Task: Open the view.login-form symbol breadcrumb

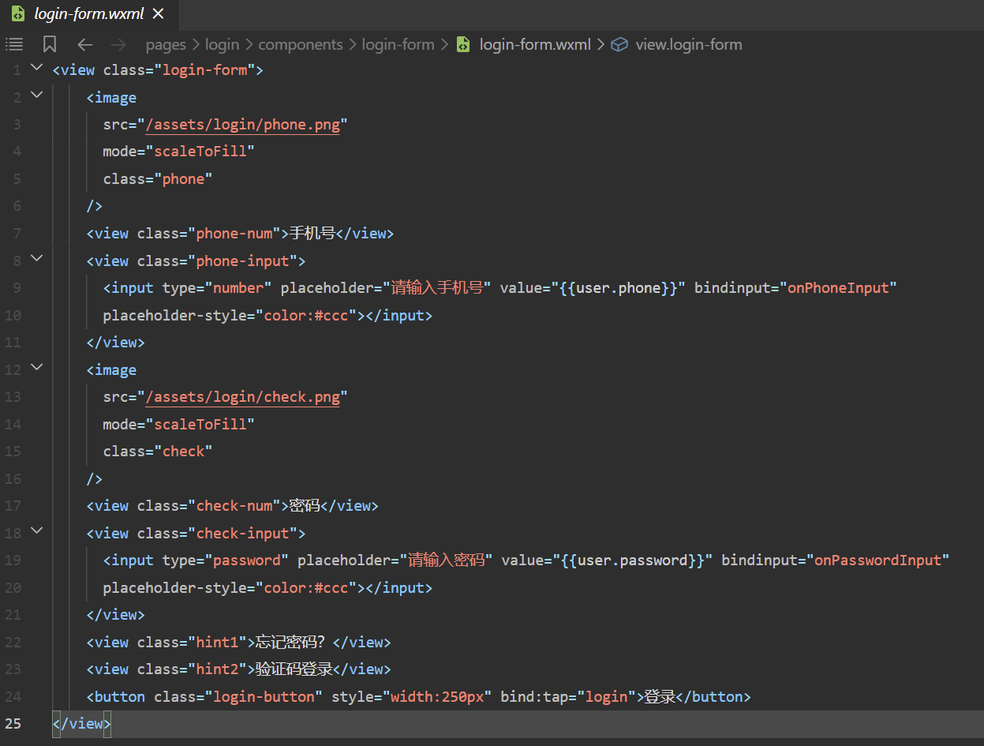Action: click(689, 44)
